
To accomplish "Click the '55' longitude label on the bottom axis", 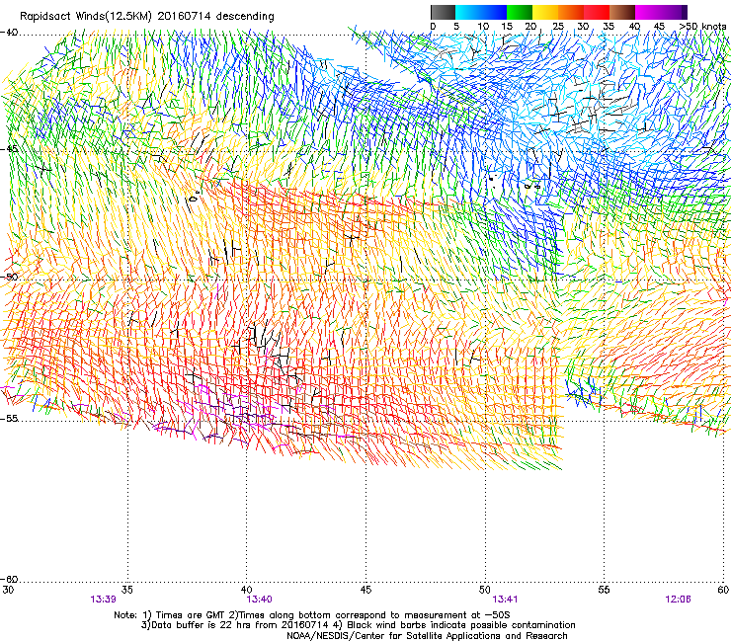I will (x=604, y=590).
